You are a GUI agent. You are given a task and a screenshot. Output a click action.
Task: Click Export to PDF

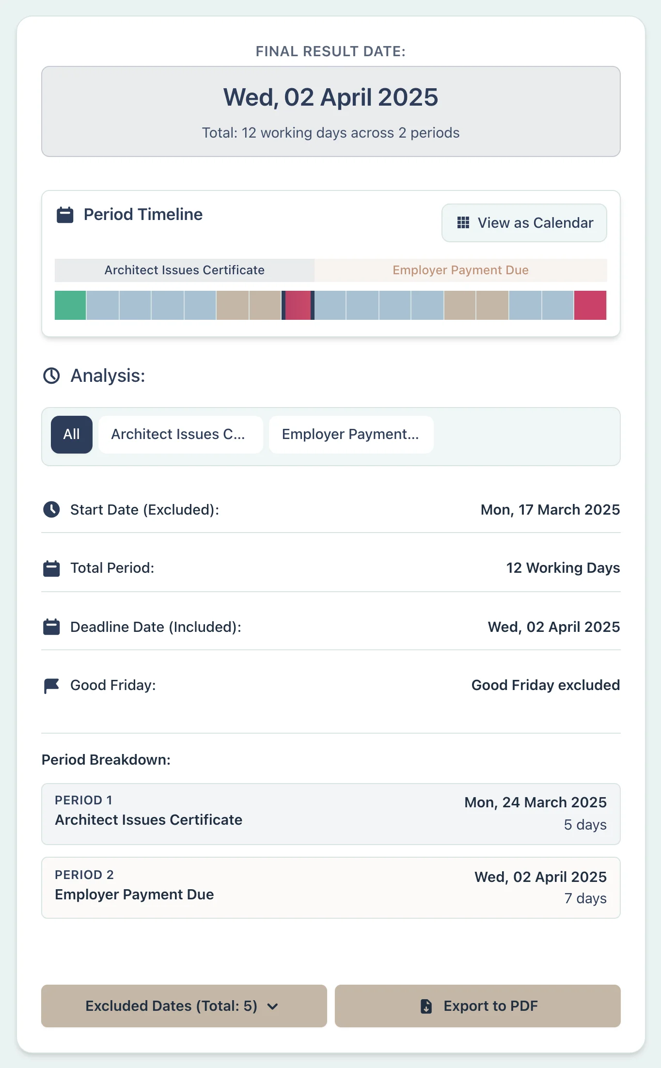(x=477, y=1006)
